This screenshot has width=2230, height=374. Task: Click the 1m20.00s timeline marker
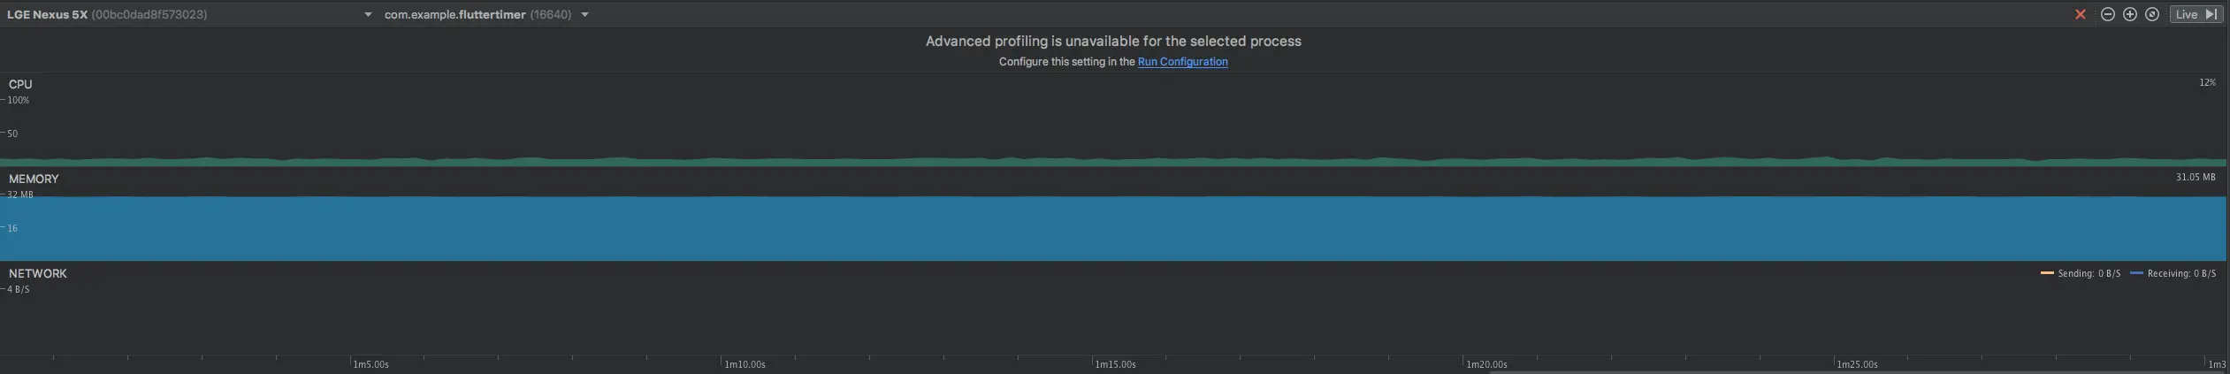point(1486,364)
